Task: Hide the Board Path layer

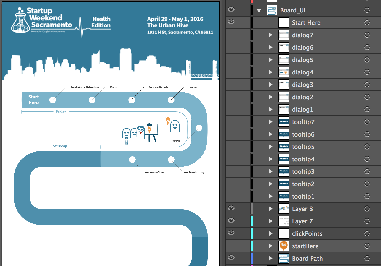Action: coord(231,258)
